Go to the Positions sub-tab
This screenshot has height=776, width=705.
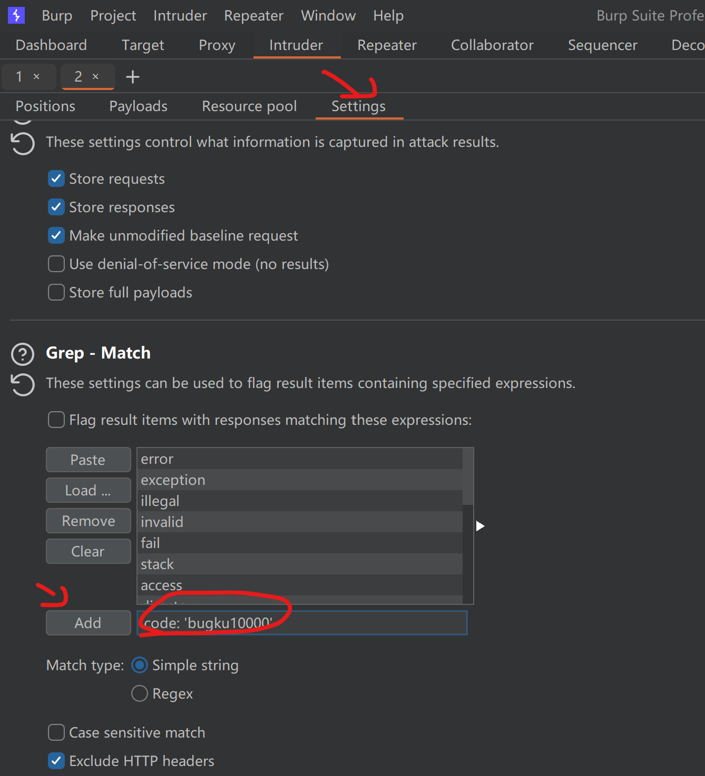coord(45,106)
